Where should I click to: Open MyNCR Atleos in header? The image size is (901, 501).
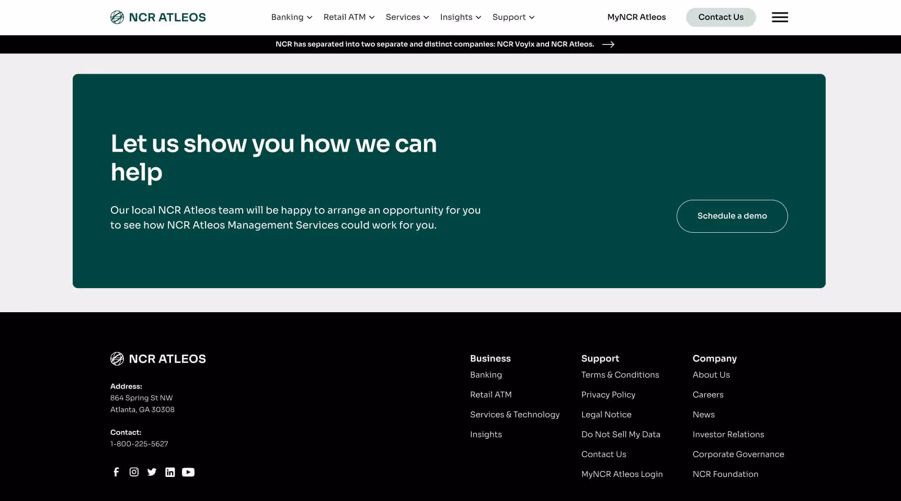point(636,17)
